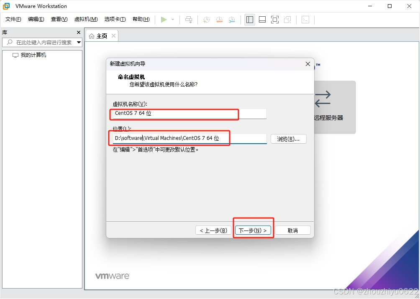Open the 选项卡(T) menu
The width and height of the screenshot is (420, 299).
115,19
